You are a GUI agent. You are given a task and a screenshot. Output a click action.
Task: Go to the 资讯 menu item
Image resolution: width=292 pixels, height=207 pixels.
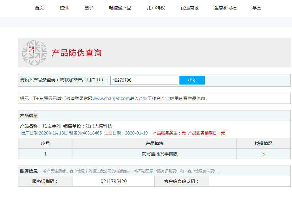point(64,8)
